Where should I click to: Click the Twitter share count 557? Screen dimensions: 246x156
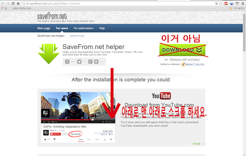[x=84, y=62]
